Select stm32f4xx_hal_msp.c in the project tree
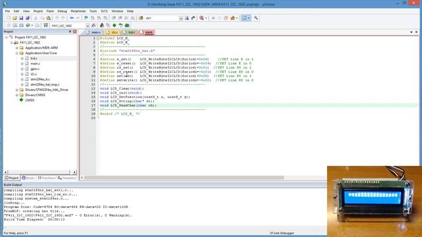Image resolution: width=422 pixels, height=237 pixels. 45,85
